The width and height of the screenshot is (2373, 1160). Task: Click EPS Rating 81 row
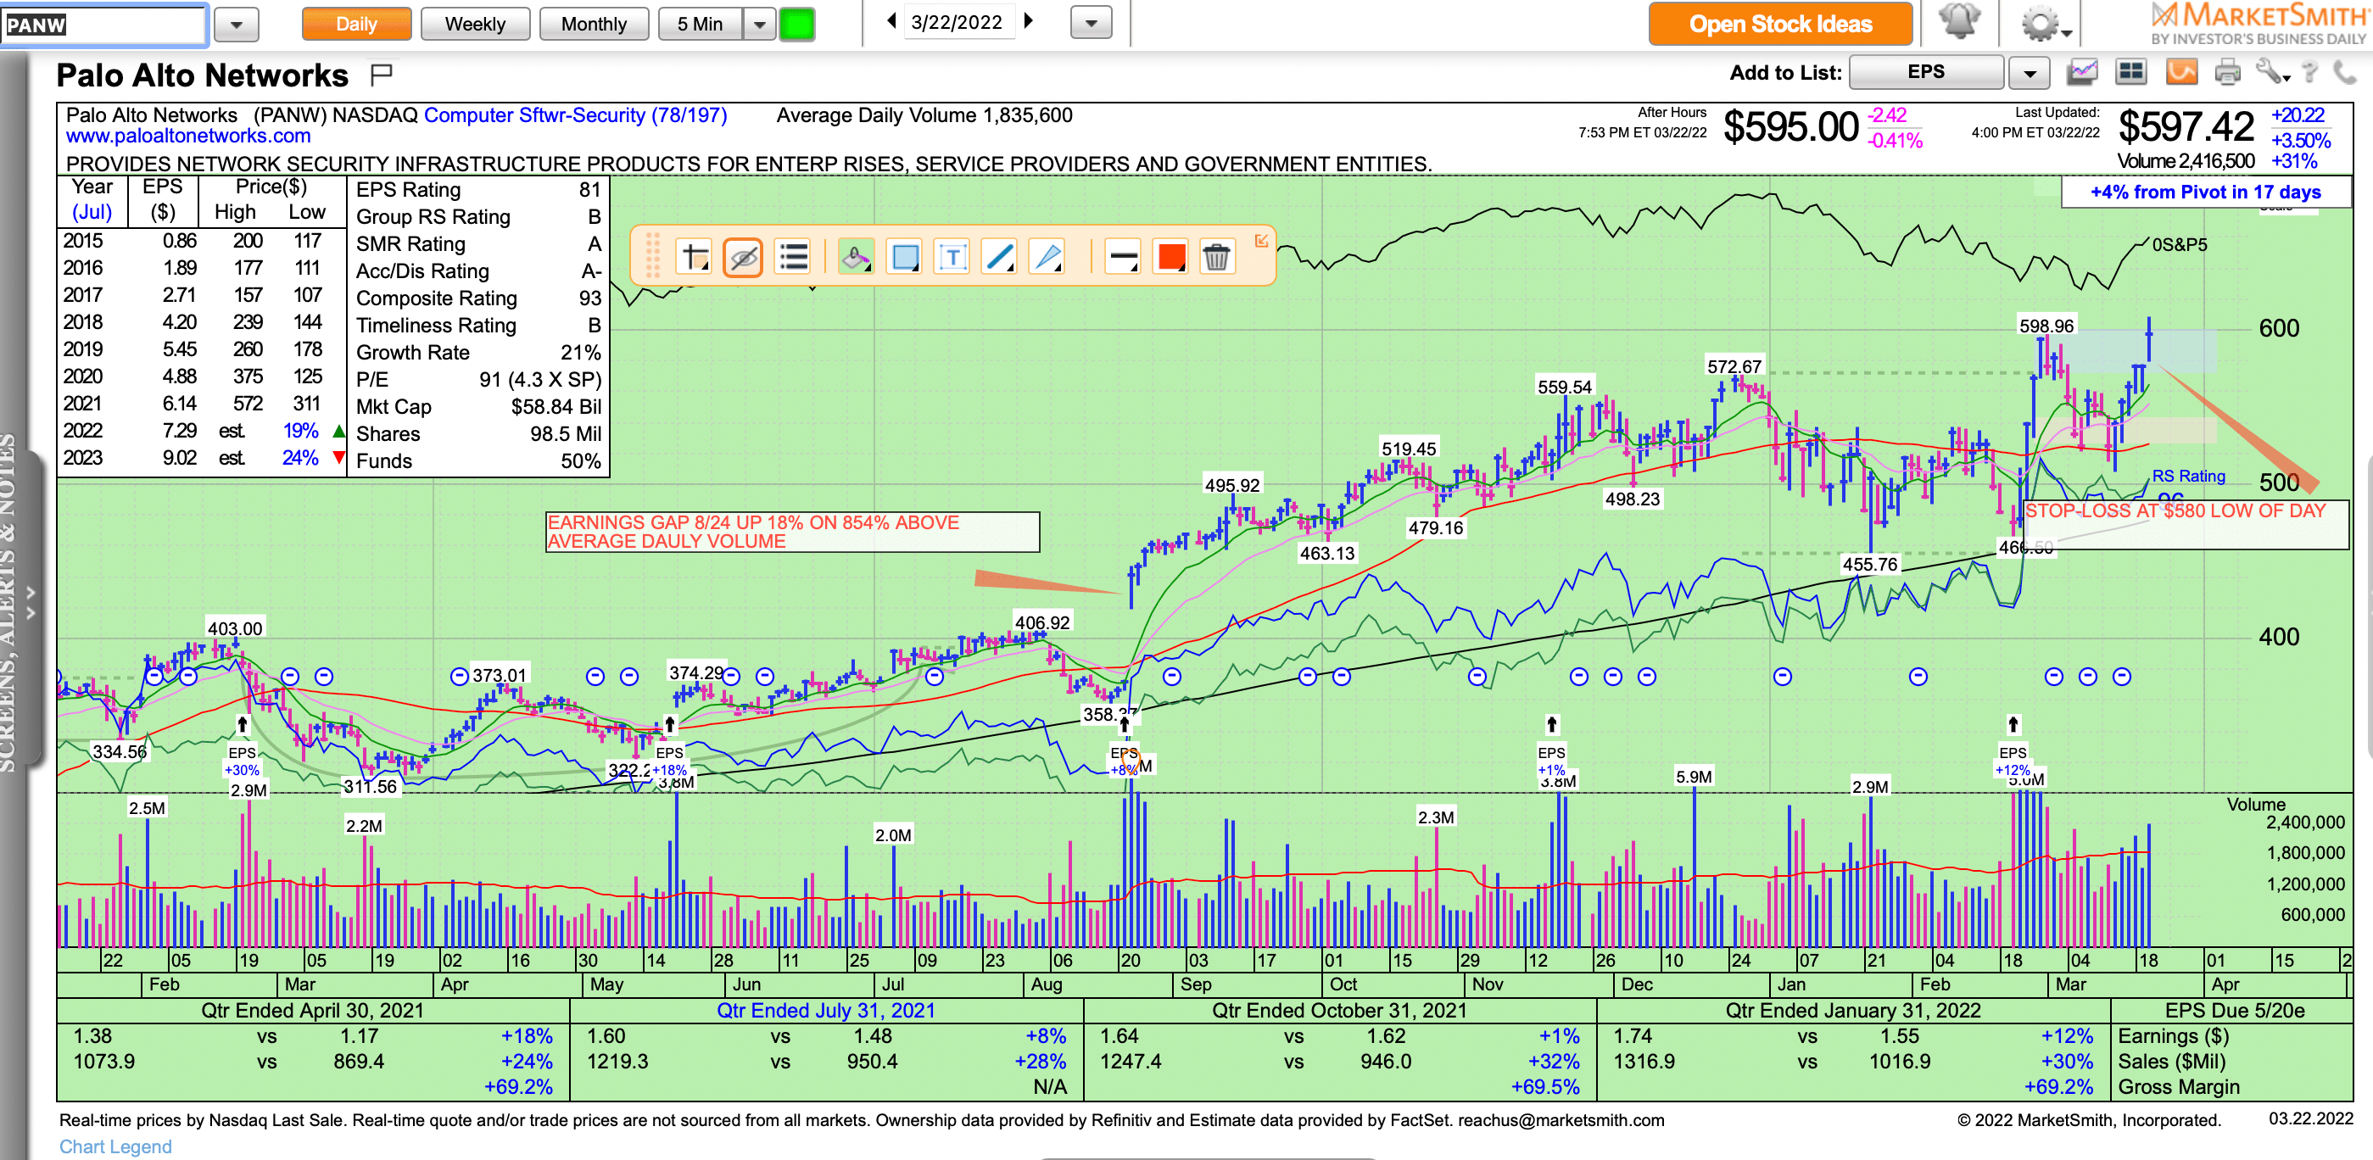pos(478,190)
